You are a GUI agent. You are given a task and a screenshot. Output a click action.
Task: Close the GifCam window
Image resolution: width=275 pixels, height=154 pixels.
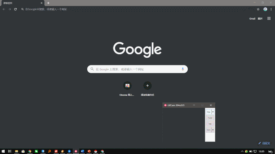click(211, 105)
